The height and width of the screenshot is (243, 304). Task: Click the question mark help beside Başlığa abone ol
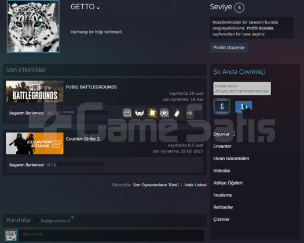pos(72,218)
